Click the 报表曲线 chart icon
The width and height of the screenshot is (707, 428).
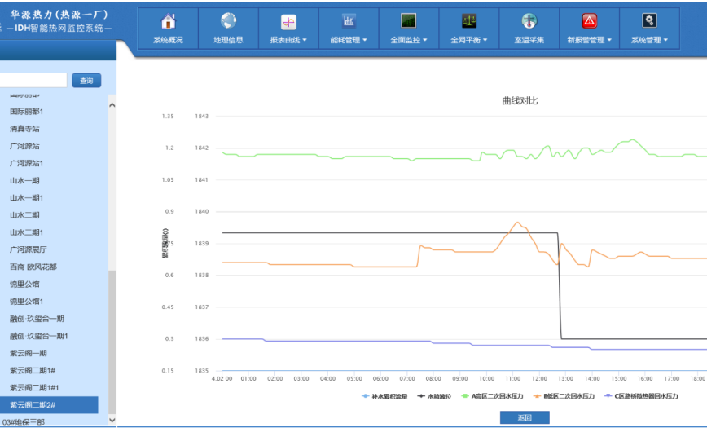point(288,22)
